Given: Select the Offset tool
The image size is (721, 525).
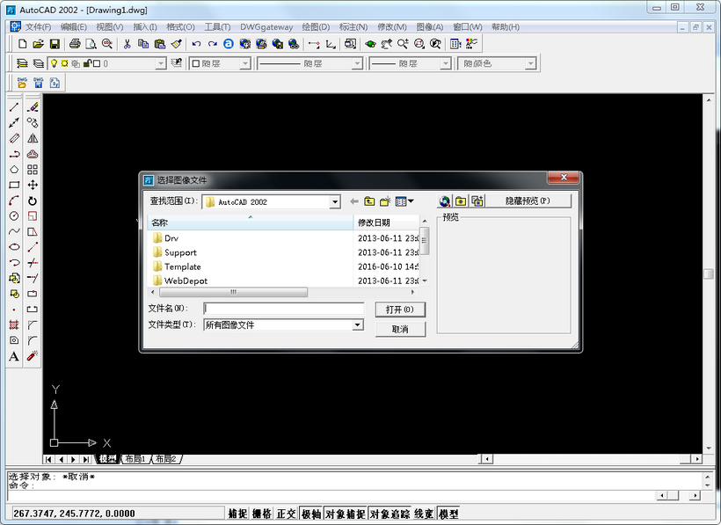Looking at the screenshot, I should (x=33, y=154).
